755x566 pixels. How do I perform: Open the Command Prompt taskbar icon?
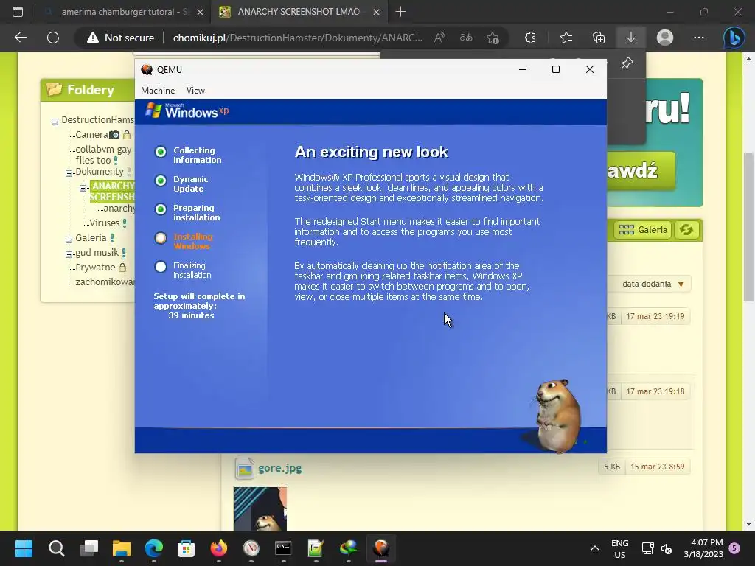283,548
